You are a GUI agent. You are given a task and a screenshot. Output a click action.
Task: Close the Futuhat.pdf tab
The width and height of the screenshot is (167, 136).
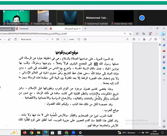[x=46, y=29]
